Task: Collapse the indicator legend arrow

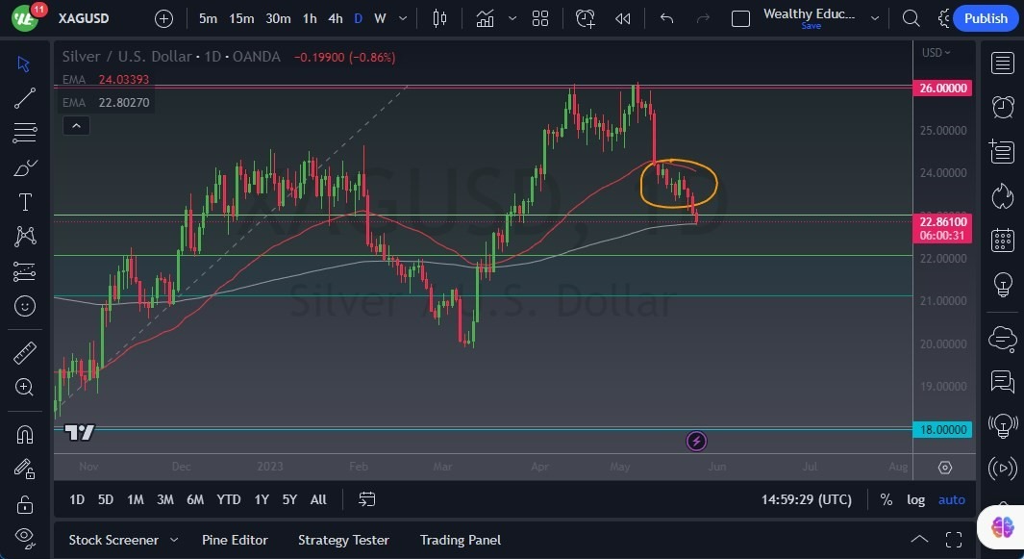Action: [x=75, y=125]
